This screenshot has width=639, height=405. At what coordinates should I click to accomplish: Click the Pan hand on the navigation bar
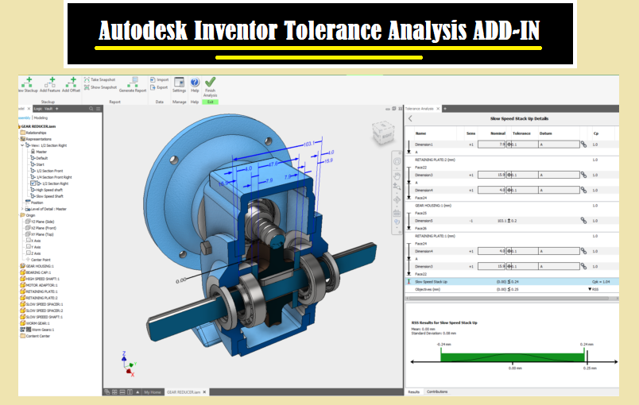click(x=397, y=175)
